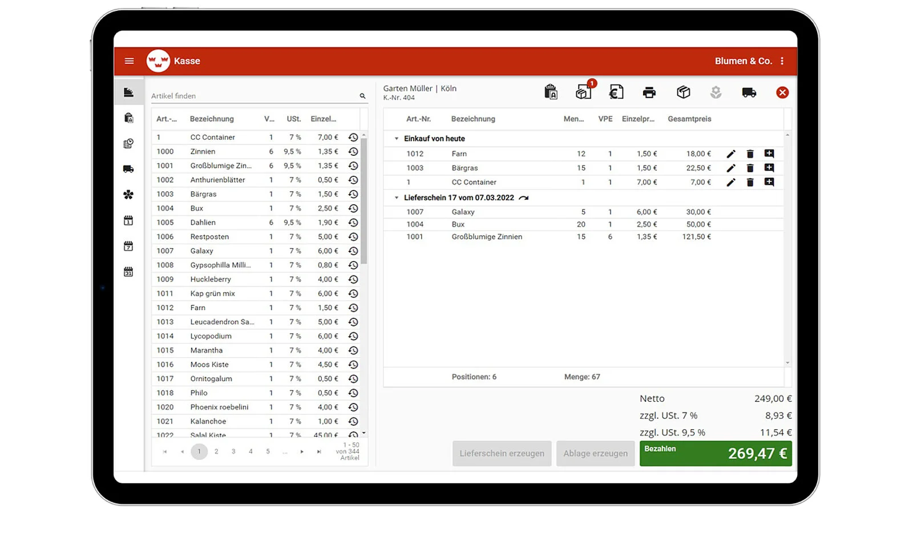The width and height of the screenshot is (913, 541).
Task: Delete the Bärgras entry via trash icon
Action: (x=750, y=168)
